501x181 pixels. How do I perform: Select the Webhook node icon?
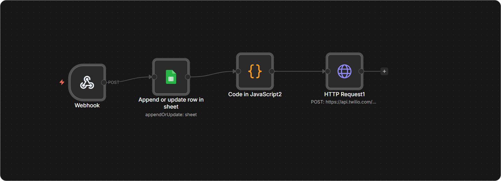(87, 83)
